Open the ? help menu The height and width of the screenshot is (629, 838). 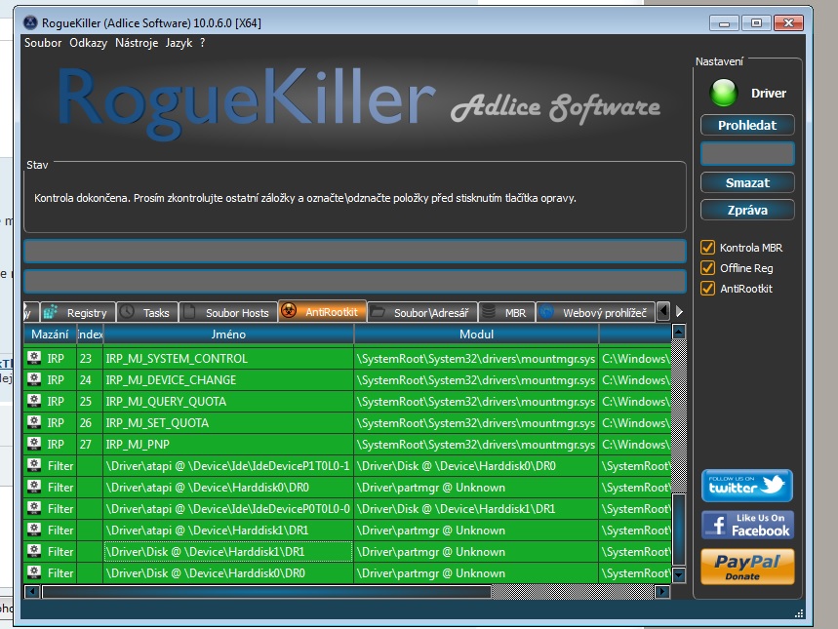pos(203,43)
